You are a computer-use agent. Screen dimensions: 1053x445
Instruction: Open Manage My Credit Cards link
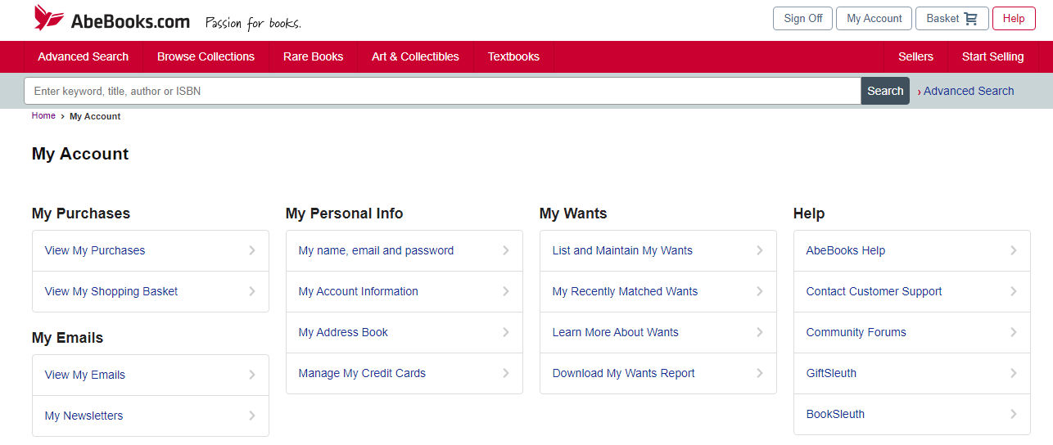(362, 373)
